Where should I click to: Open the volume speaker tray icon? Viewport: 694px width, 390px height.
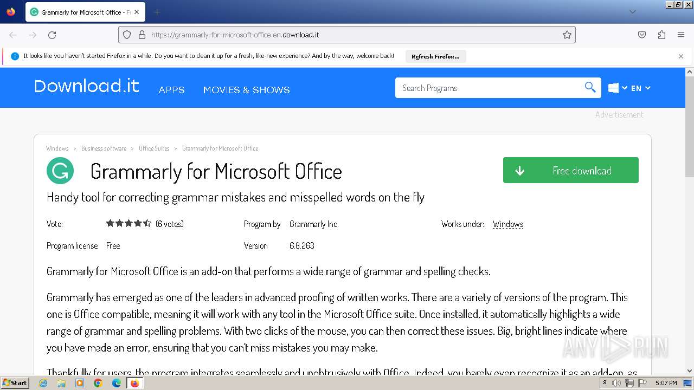tap(616, 383)
